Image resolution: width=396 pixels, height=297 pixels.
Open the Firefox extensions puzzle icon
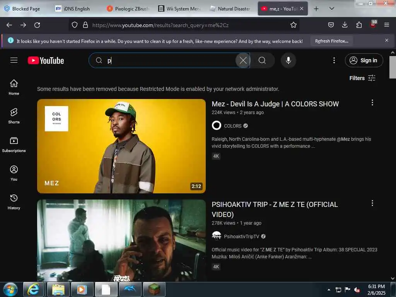[359, 25]
